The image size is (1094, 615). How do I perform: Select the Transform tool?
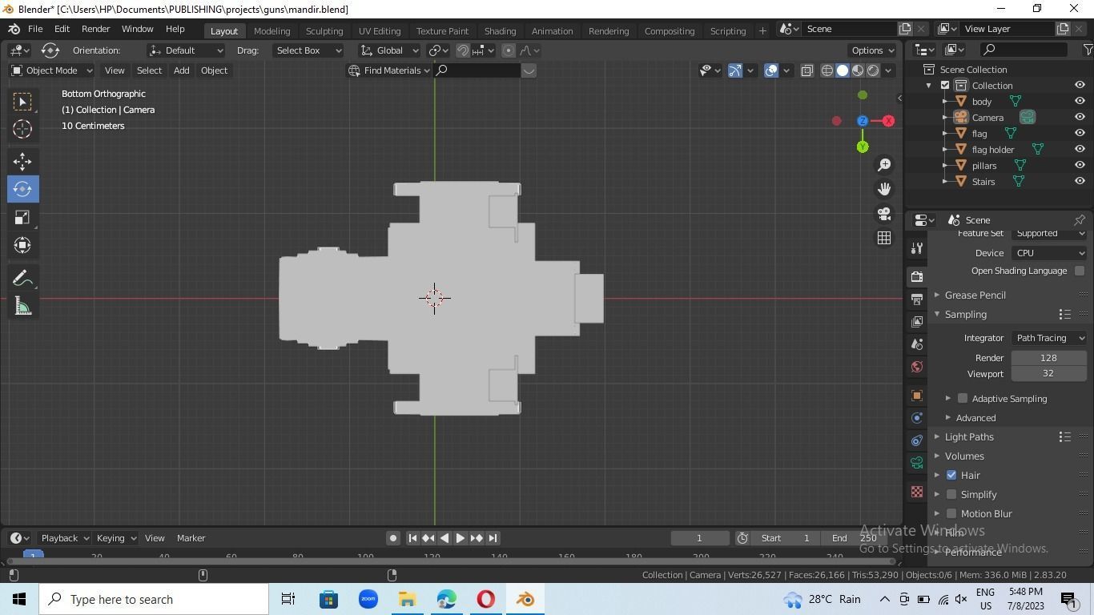(x=22, y=245)
